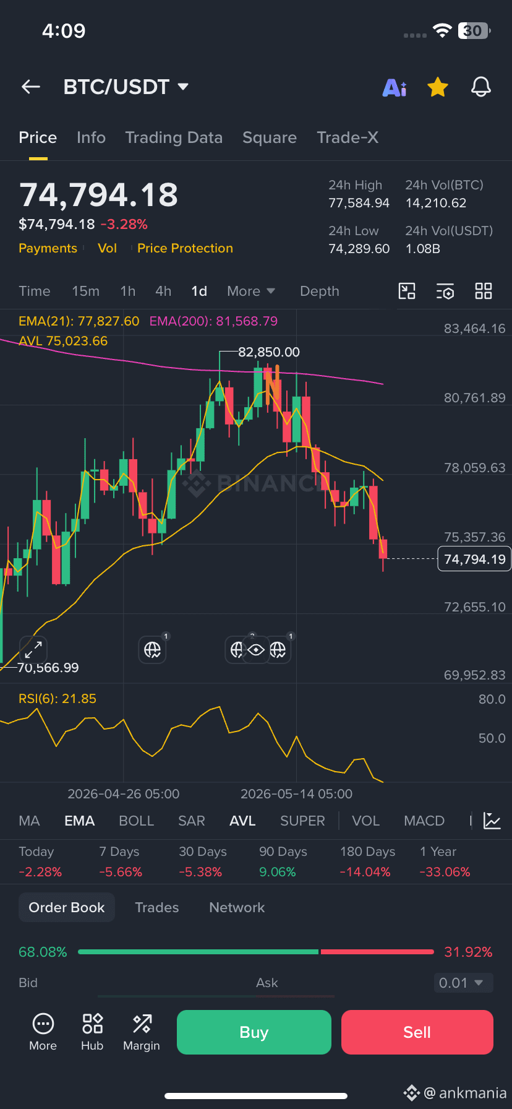This screenshot has height=1109, width=512.
Task: Switch to the Network tab
Action: pyautogui.click(x=237, y=907)
